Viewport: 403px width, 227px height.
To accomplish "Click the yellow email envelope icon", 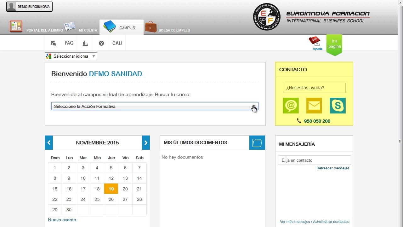I will [314, 106].
